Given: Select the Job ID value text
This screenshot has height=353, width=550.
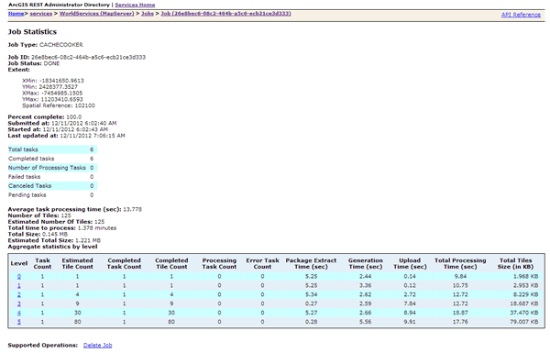Looking at the screenshot, I should pos(88,57).
